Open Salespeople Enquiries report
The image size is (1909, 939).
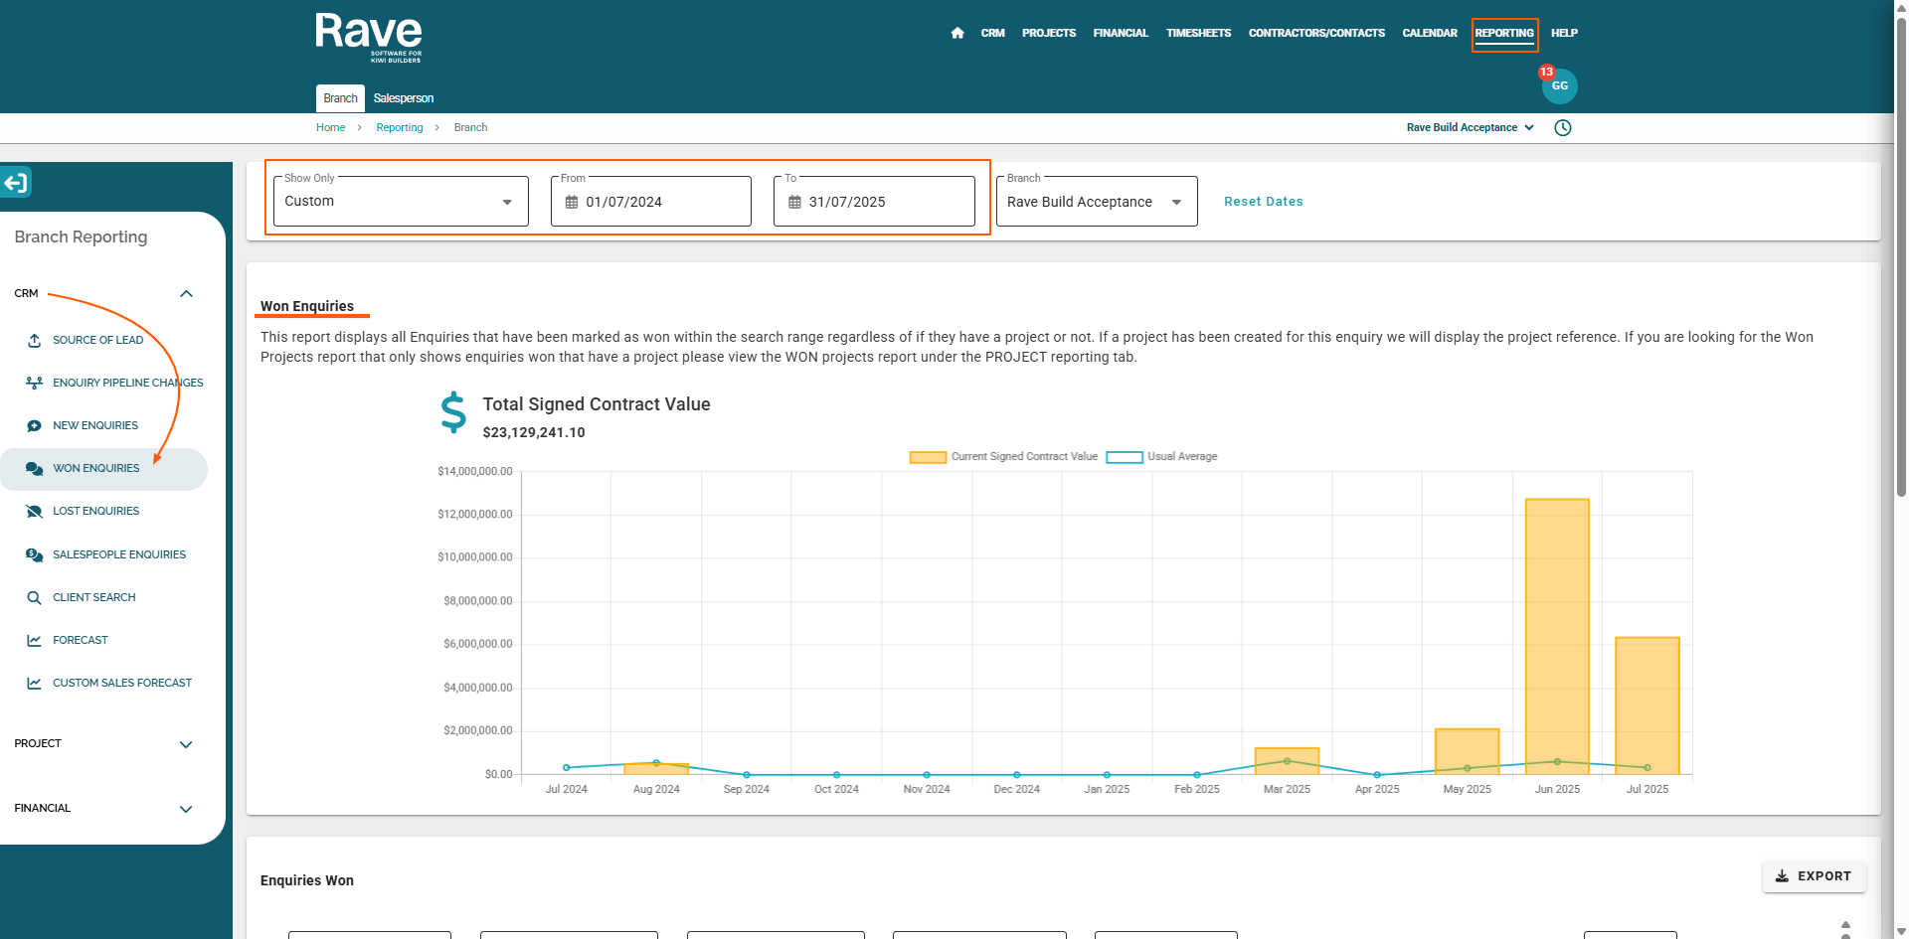pos(119,554)
